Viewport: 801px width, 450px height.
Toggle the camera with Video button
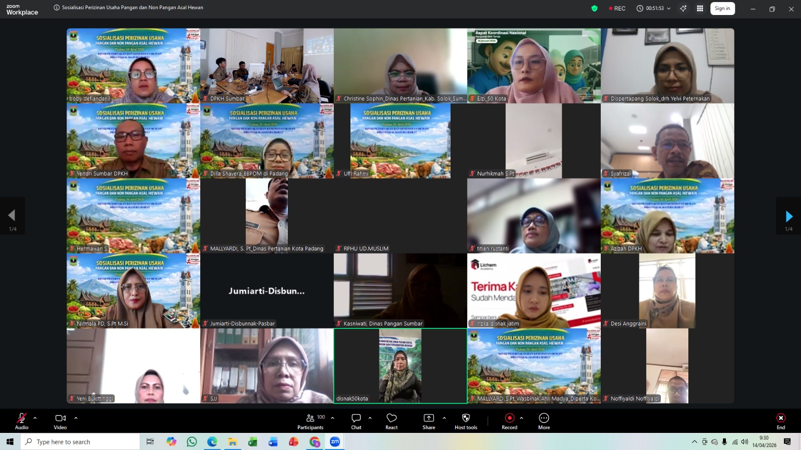coord(60,420)
